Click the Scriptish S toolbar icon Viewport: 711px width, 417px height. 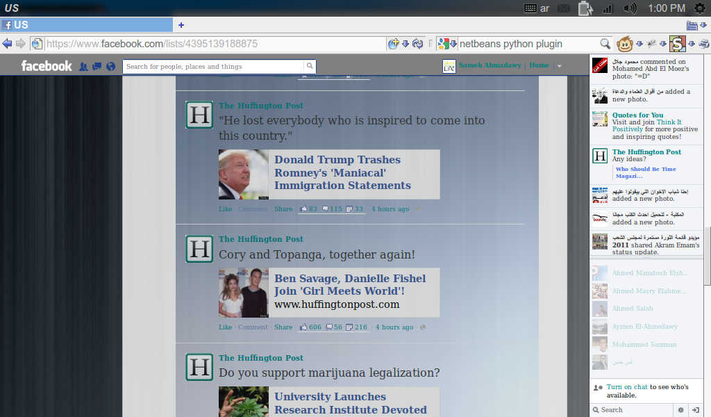(x=678, y=44)
